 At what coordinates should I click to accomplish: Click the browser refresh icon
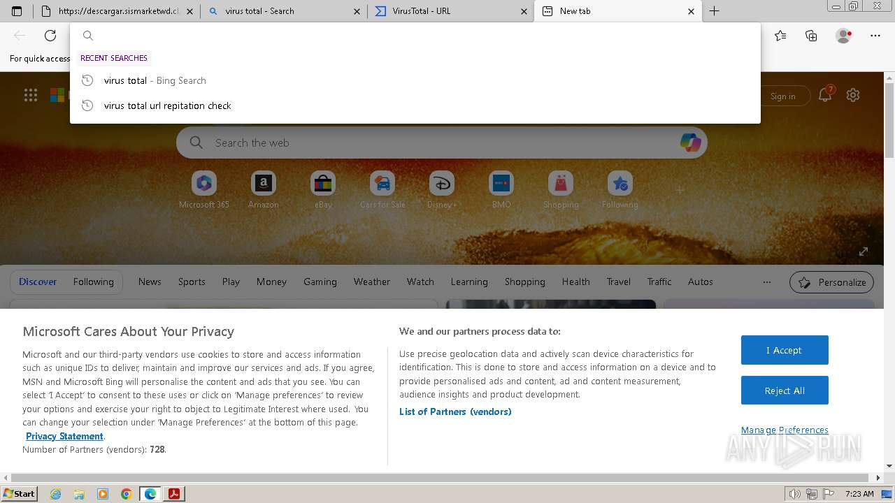click(50, 36)
